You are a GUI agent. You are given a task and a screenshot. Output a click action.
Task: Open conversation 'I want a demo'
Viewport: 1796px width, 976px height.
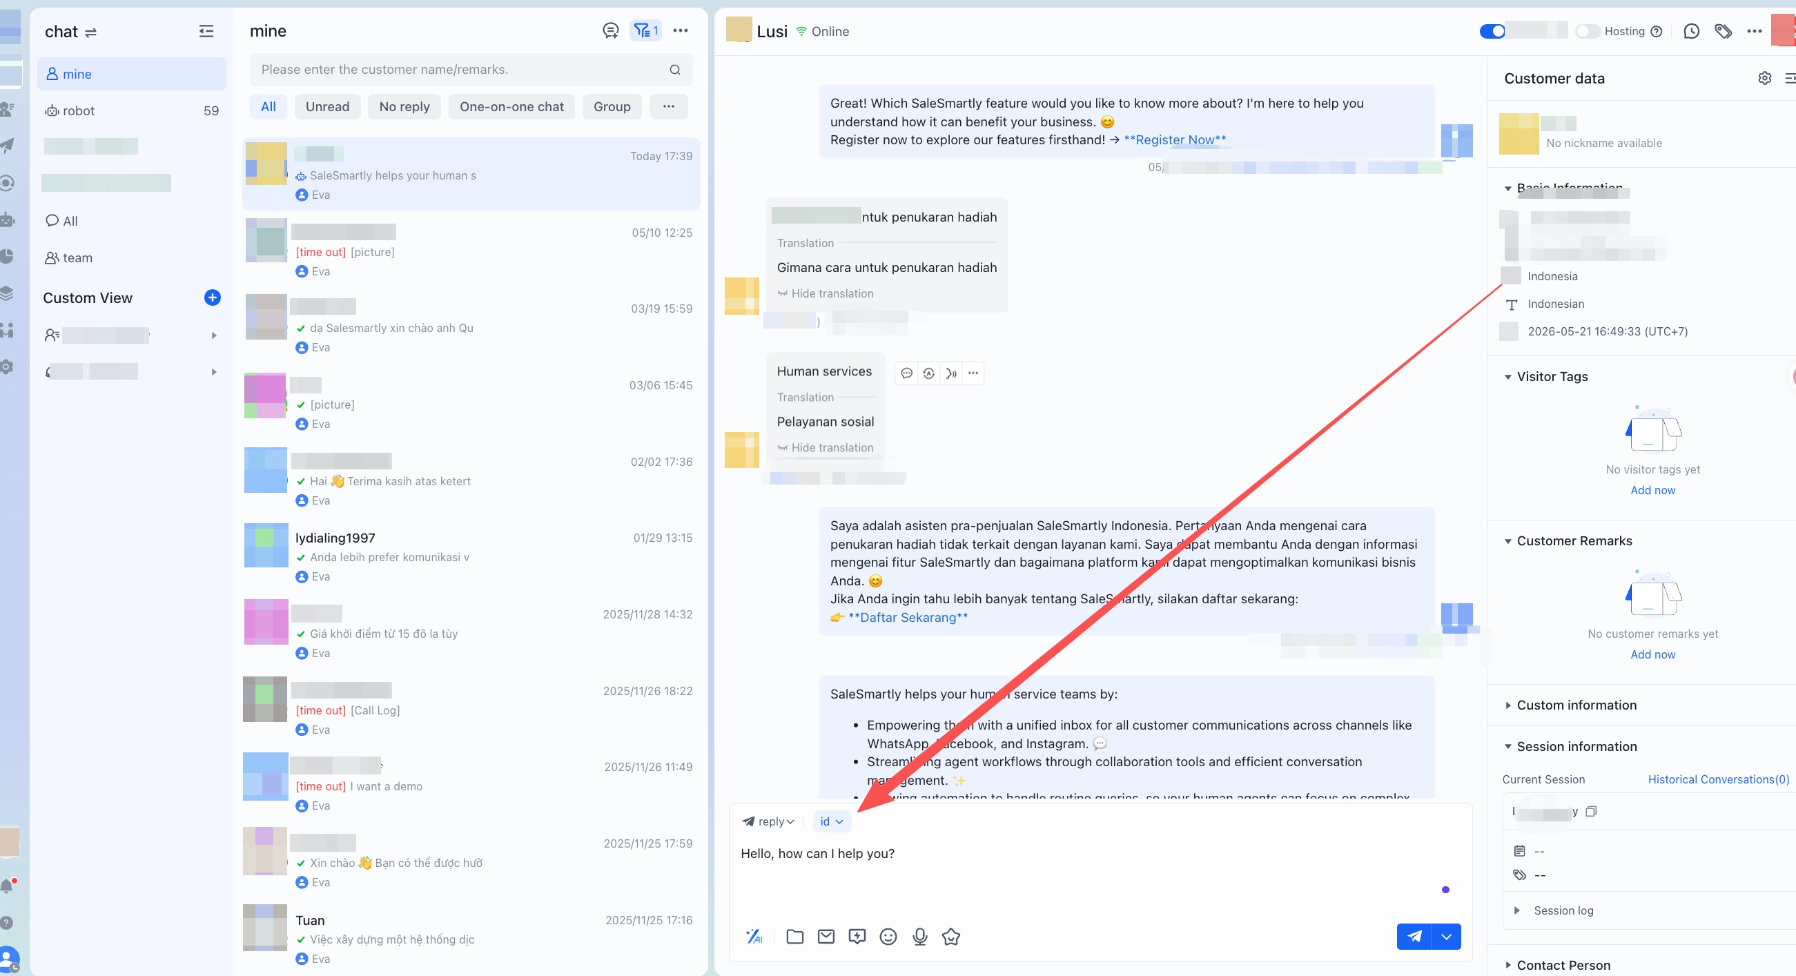pos(471,785)
